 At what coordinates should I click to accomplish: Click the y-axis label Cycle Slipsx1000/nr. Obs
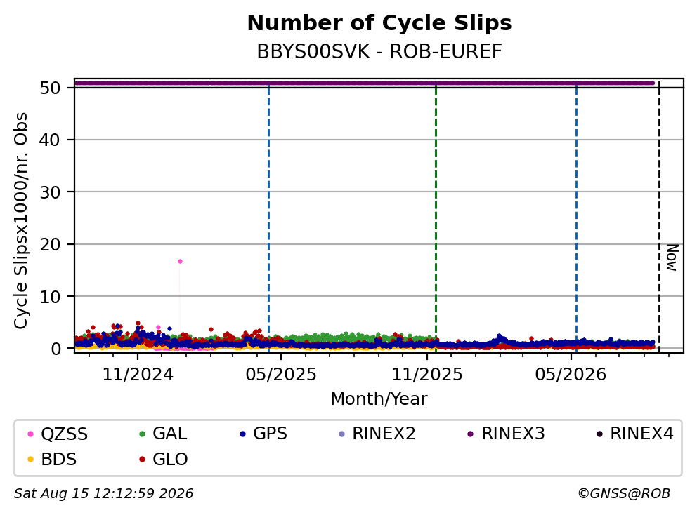tap(20, 220)
